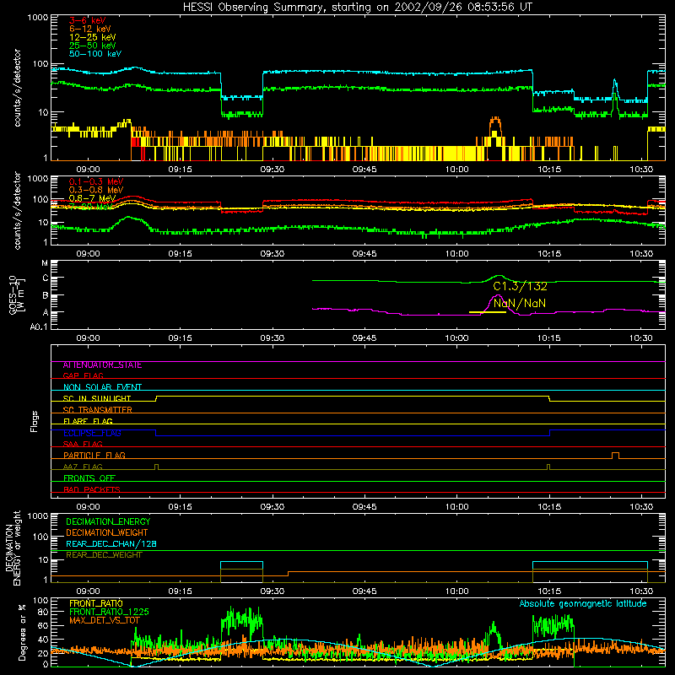Click the Degrees or % axis title
675x675 pixels.
point(22,632)
